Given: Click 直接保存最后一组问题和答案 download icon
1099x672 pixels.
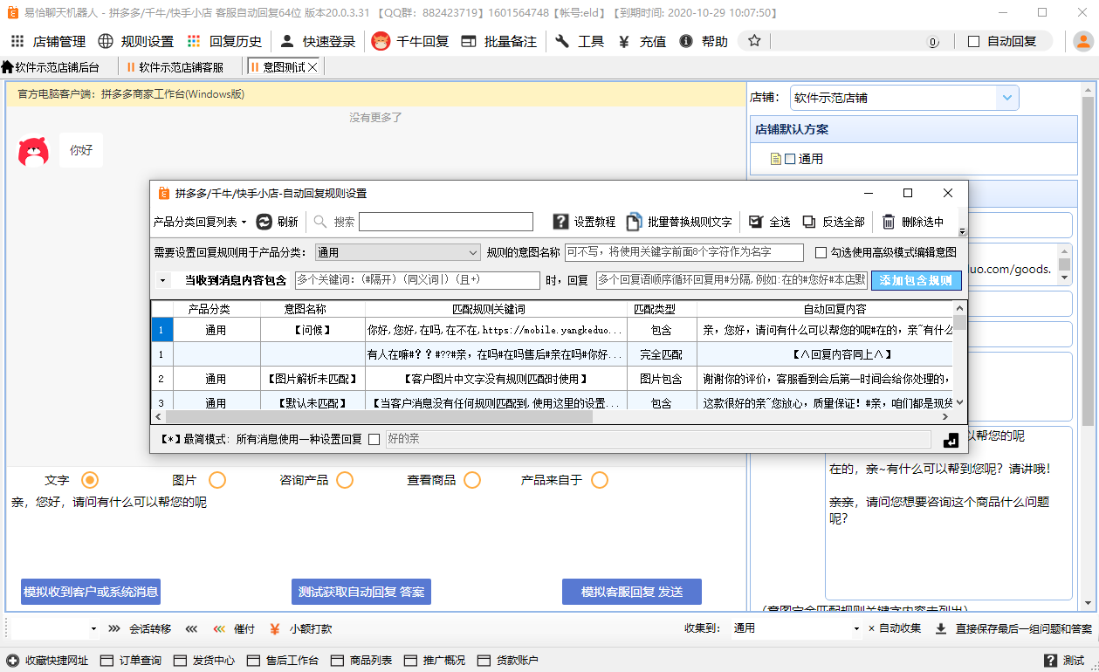Looking at the screenshot, I should pos(940,628).
